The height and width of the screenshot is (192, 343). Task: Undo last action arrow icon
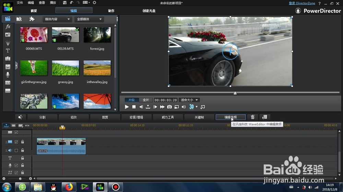(x=72, y=3)
